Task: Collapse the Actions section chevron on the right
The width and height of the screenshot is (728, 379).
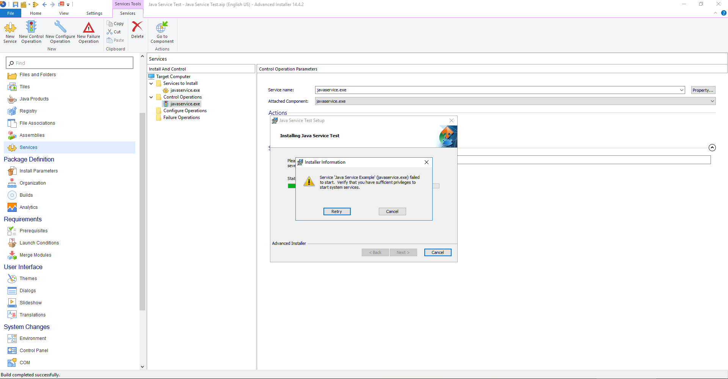Action: tap(712, 148)
